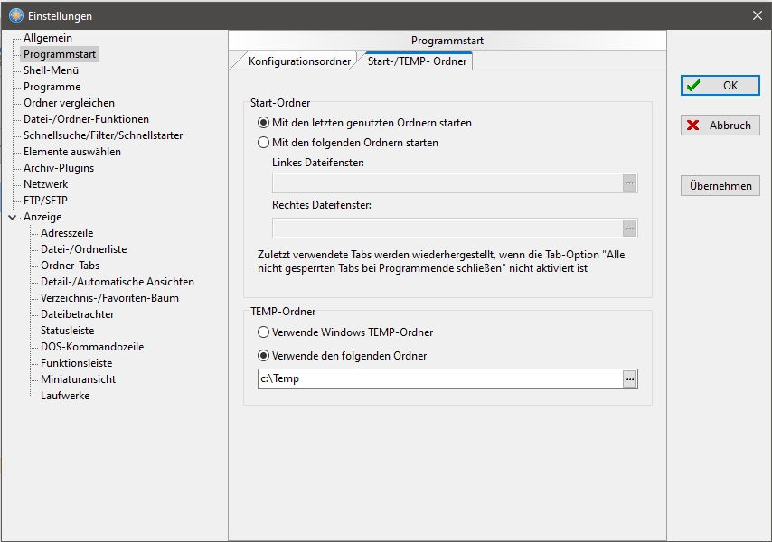Select 'Verwende den folgenden Ordner' radio button

[264, 356]
